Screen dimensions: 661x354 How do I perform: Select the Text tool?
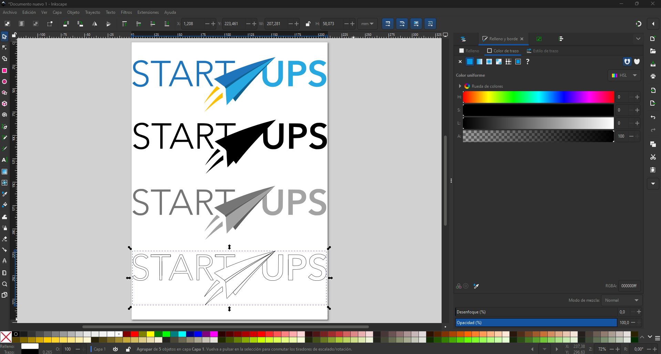pyautogui.click(x=4, y=160)
